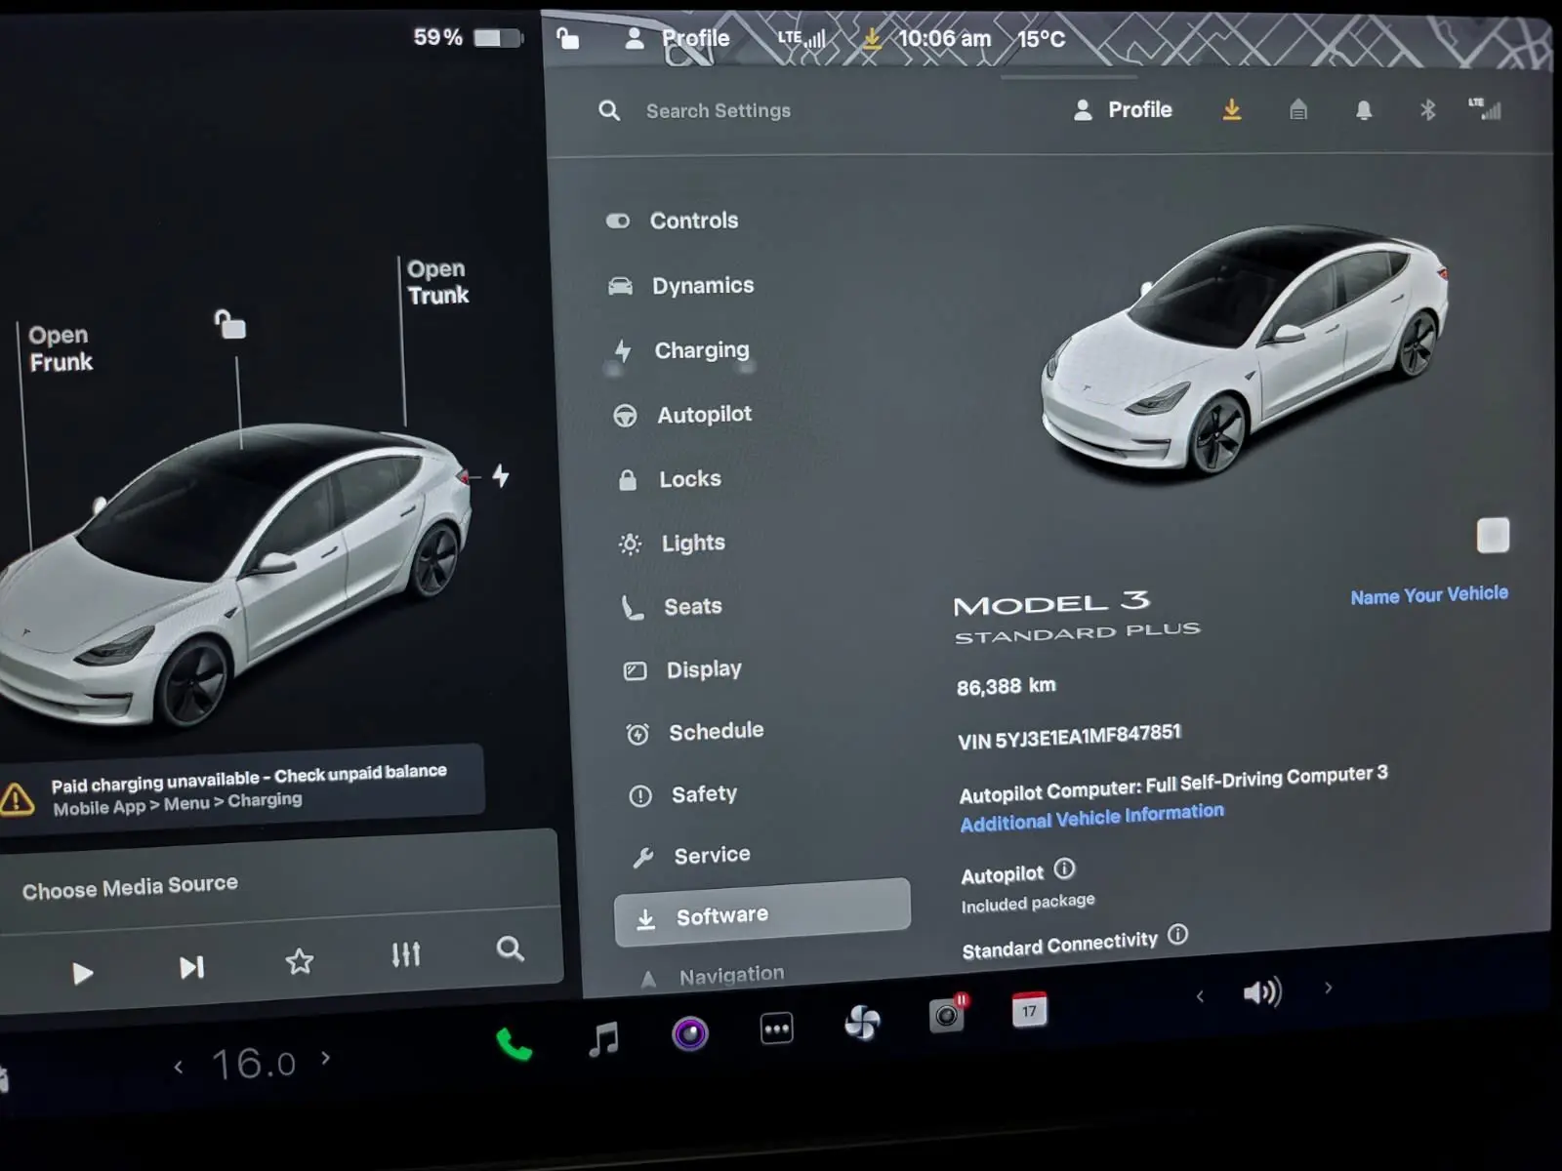Open Profile in the settings header
Screen dimensions: 1562x1171
(x=1123, y=109)
